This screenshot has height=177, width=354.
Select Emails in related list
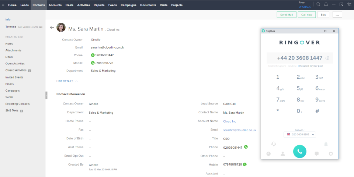click(x=10, y=84)
